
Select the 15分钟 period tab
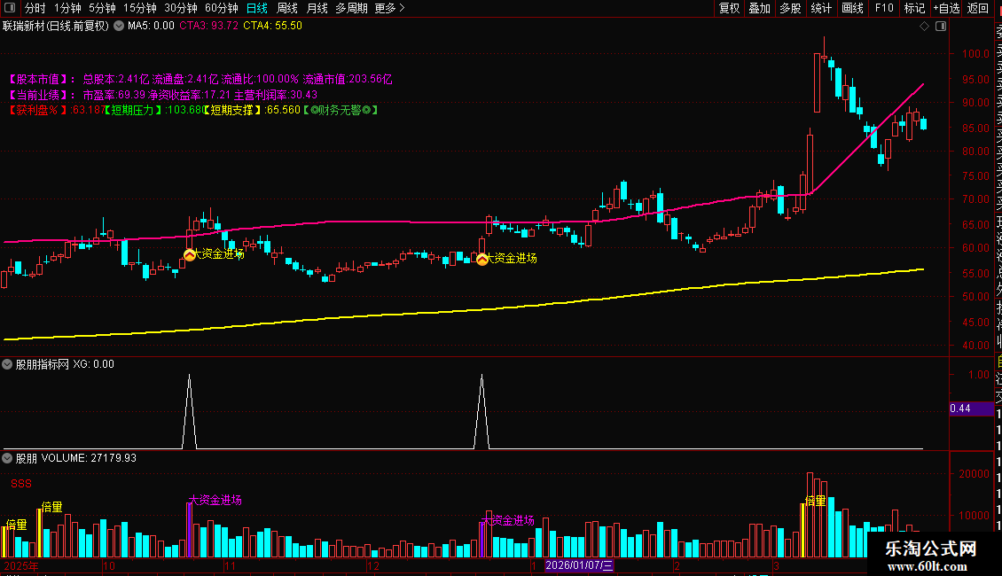pos(140,8)
